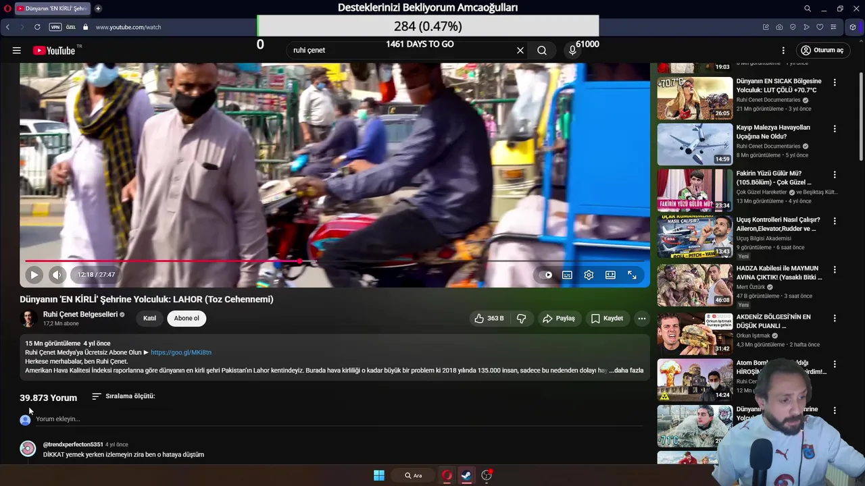Image resolution: width=865 pixels, height=486 pixels.
Task: Click the magnifier search button
Action: pyautogui.click(x=542, y=51)
